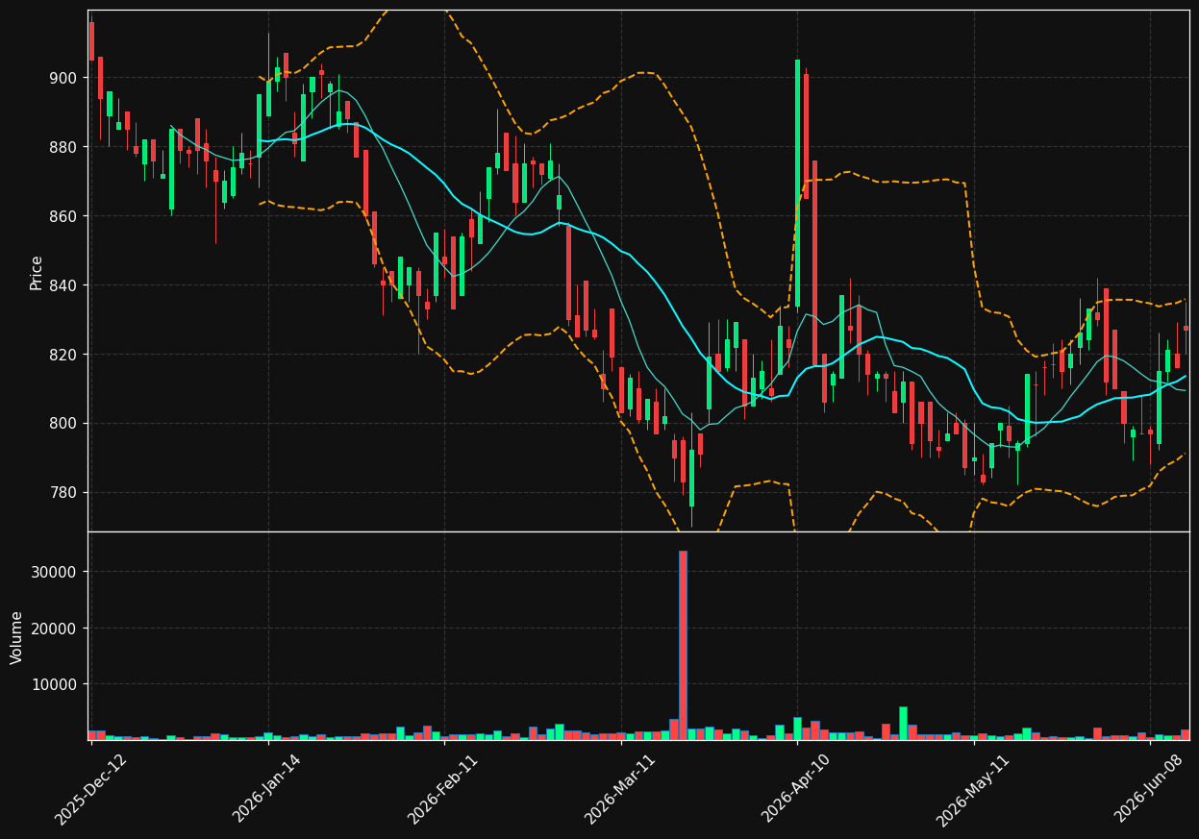Click the Price axis title
Image resolution: width=1199 pixels, height=839 pixels.
(x=37, y=272)
